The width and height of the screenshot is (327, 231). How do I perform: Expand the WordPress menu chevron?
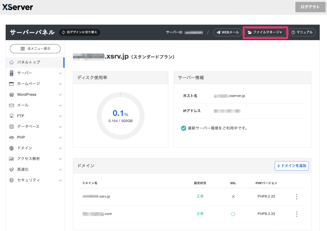60,95
